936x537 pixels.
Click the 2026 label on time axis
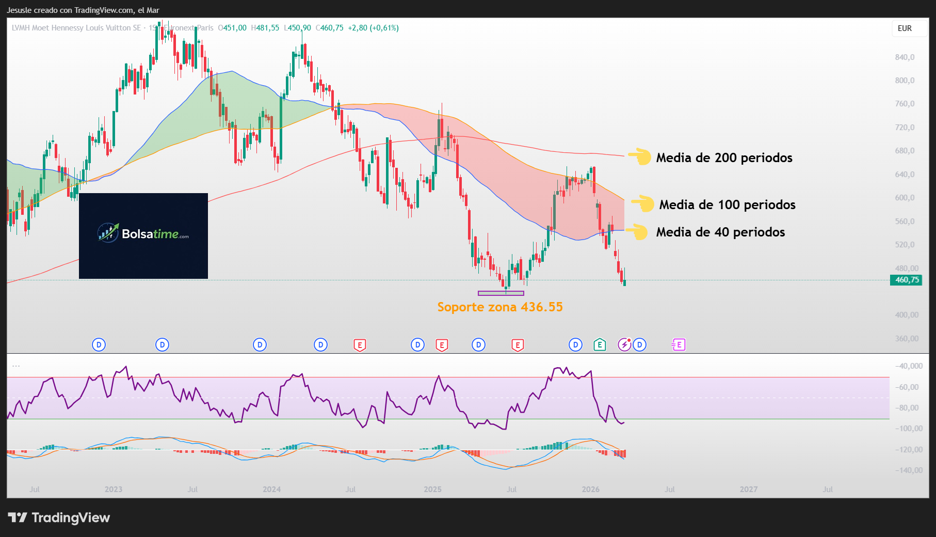(590, 489)
